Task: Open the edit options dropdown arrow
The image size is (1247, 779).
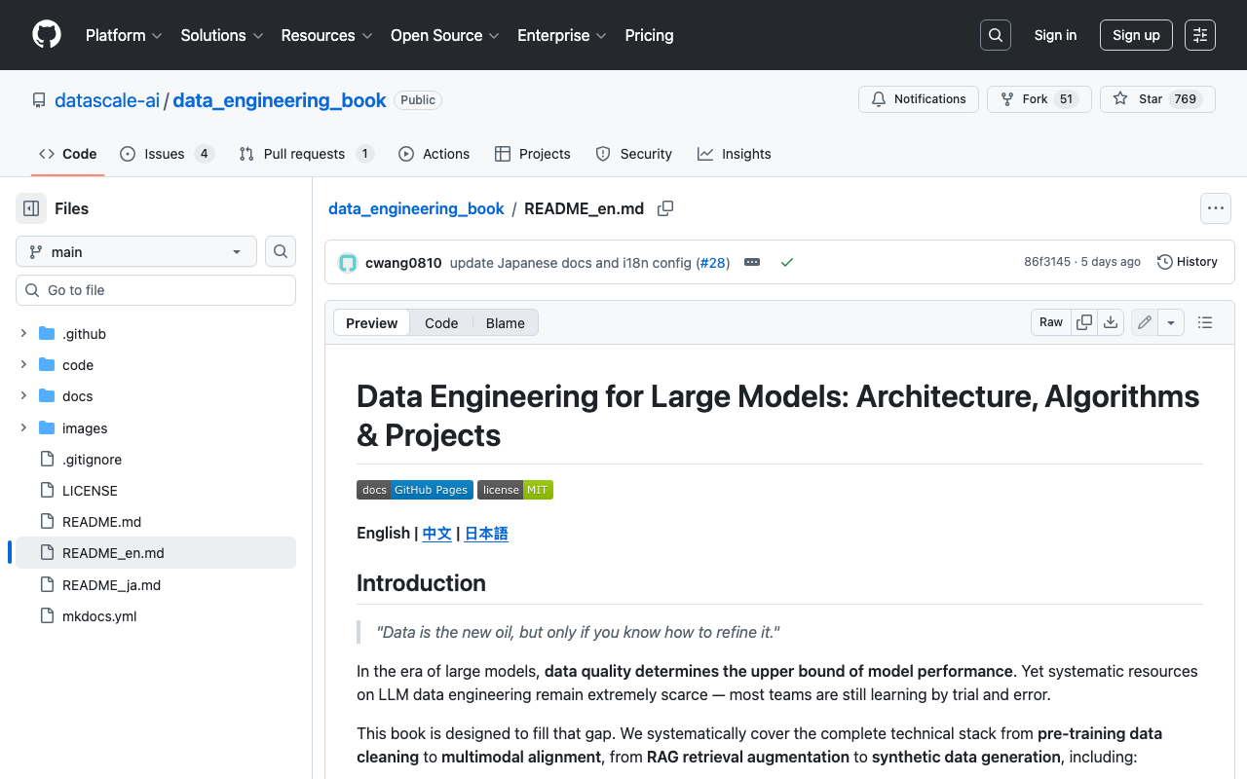Action: pyautogui.click(x=1171, y=321)
